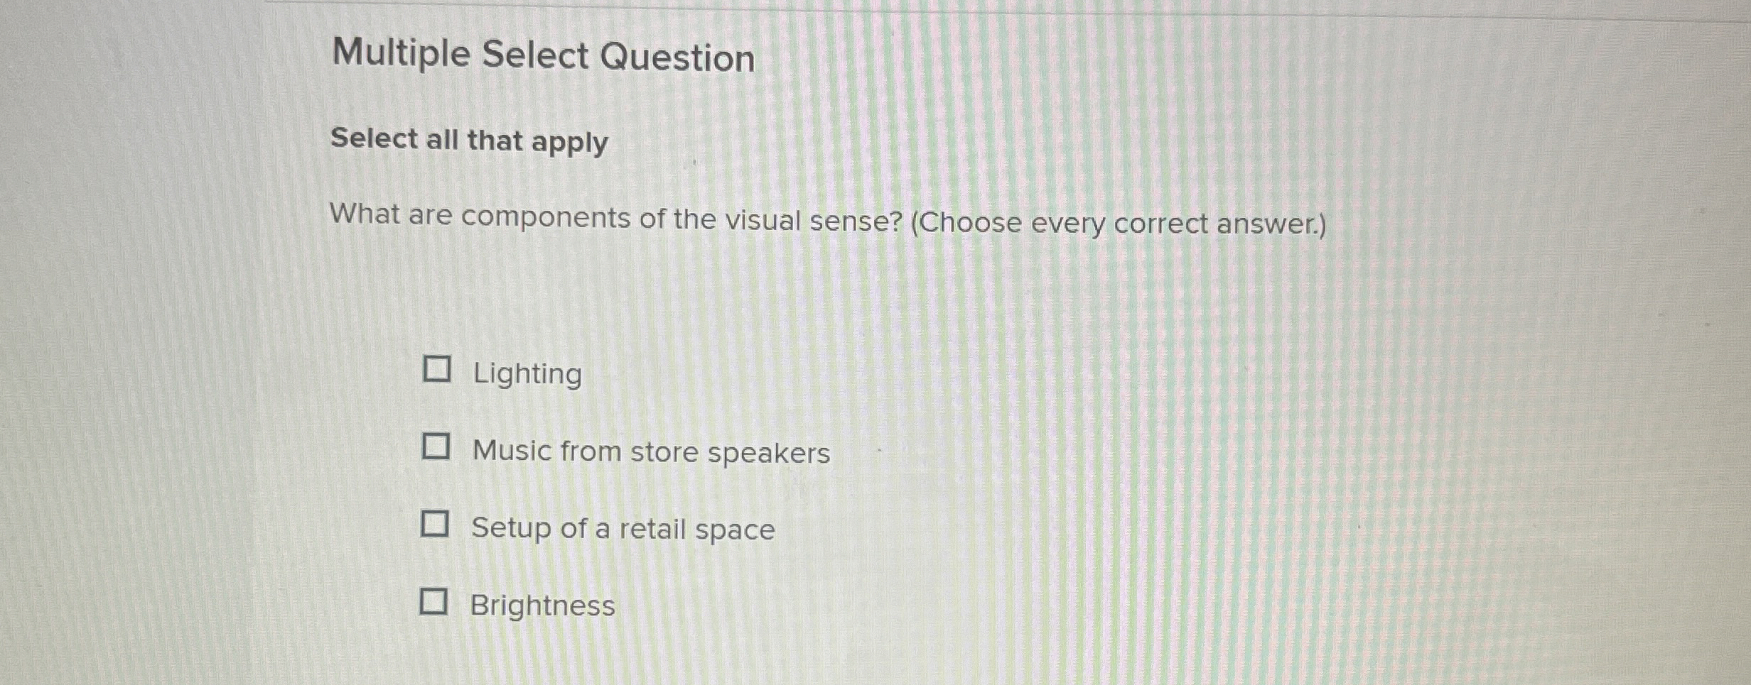
Task: Toggle the last answer checkbox
Action: (x=435, y=601)
